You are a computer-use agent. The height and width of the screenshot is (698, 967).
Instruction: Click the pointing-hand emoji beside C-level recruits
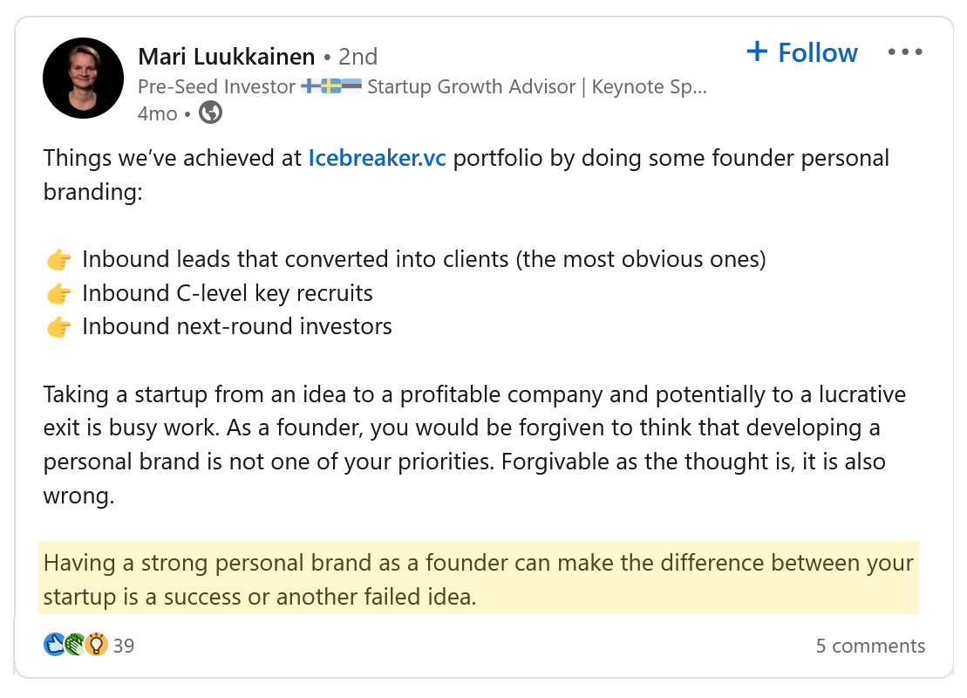point(59,293)
